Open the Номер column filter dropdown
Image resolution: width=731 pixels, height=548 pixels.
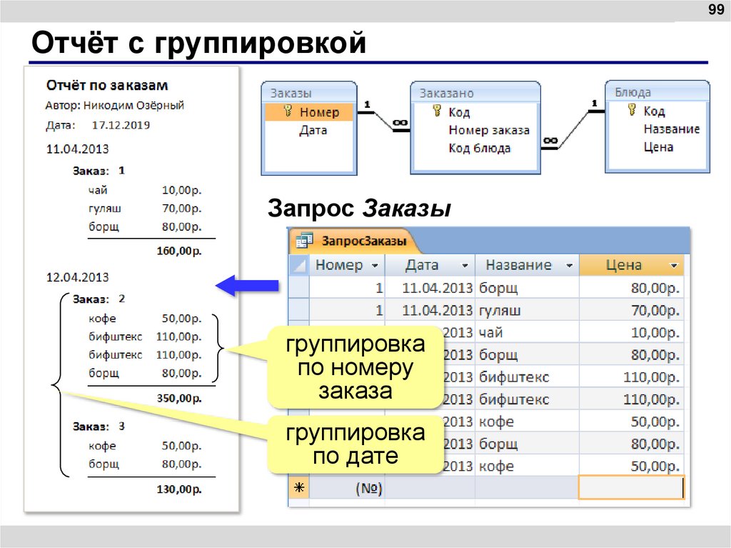click(375, 265)
